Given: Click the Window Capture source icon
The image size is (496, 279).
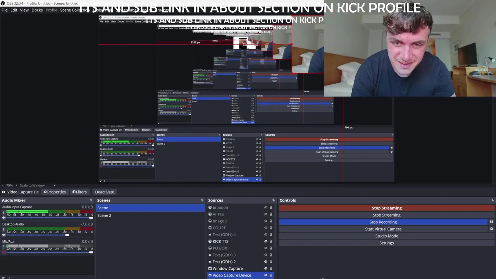Looking at the screenshot, I should [x=210, y=269].
